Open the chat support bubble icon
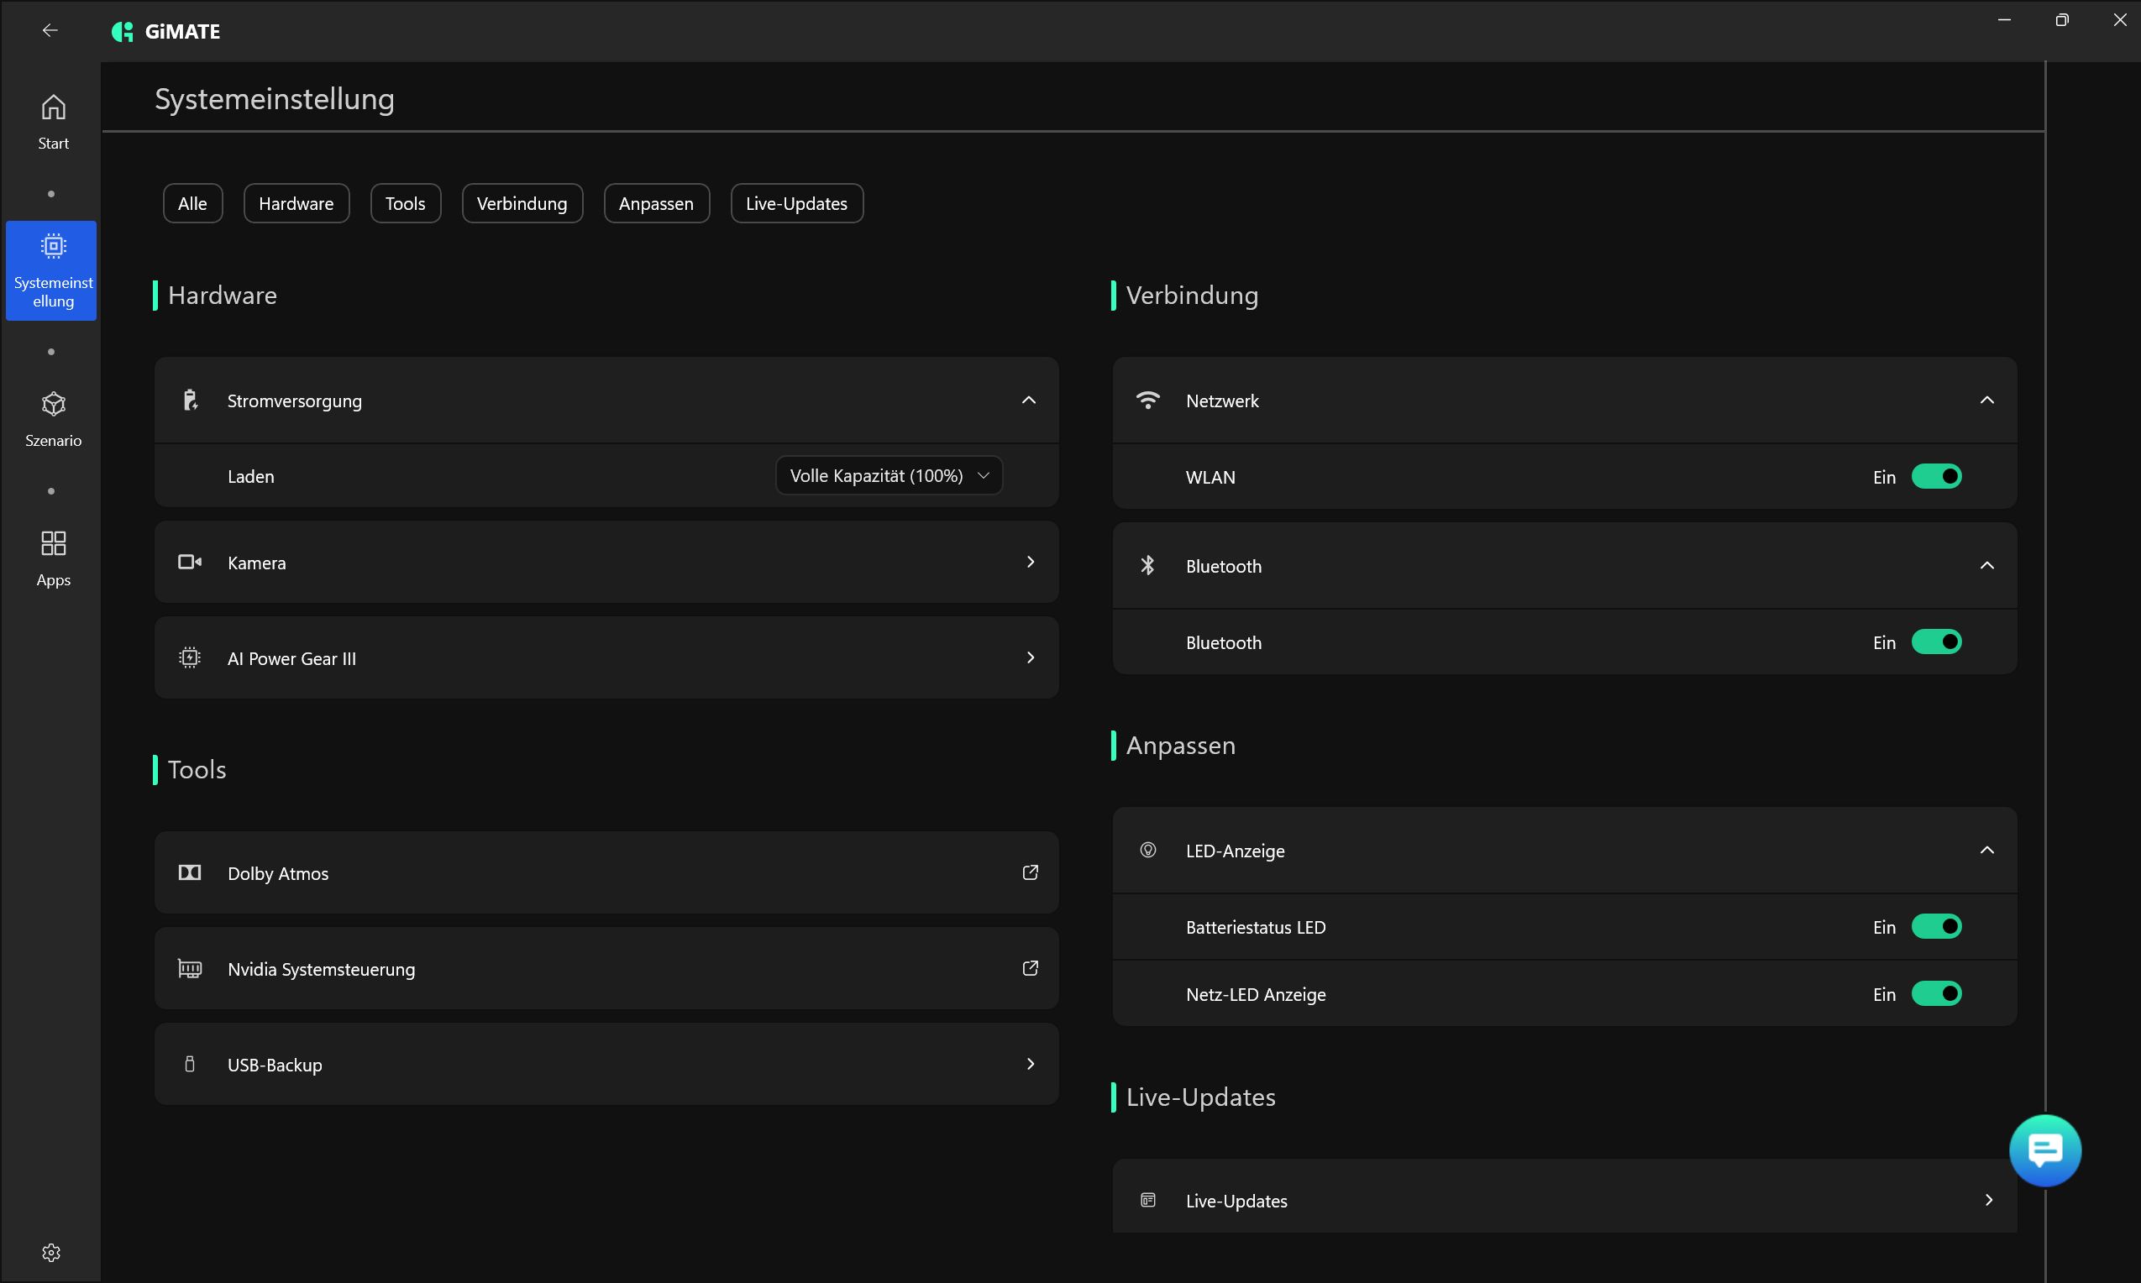2141x1283 pixels. click(2045, 1150)
